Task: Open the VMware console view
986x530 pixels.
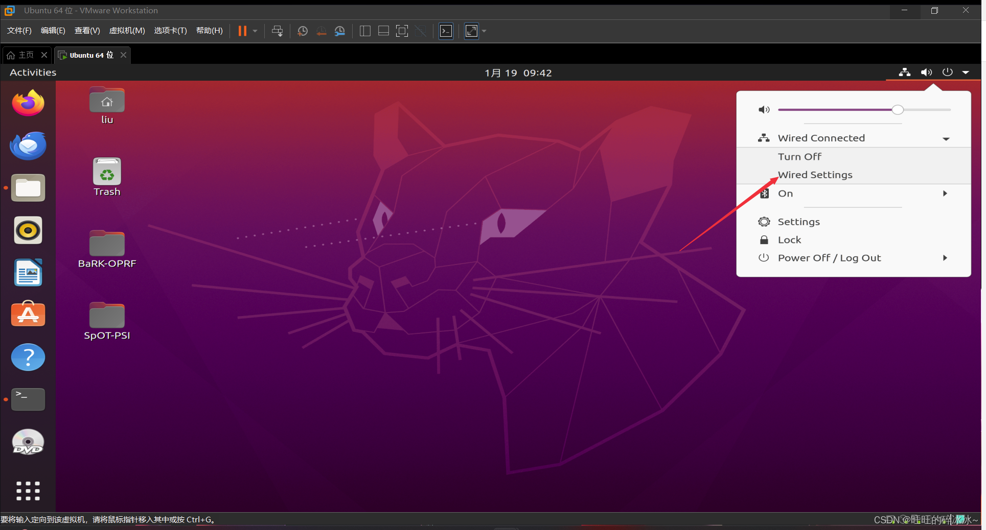Action: coord(446,31)
